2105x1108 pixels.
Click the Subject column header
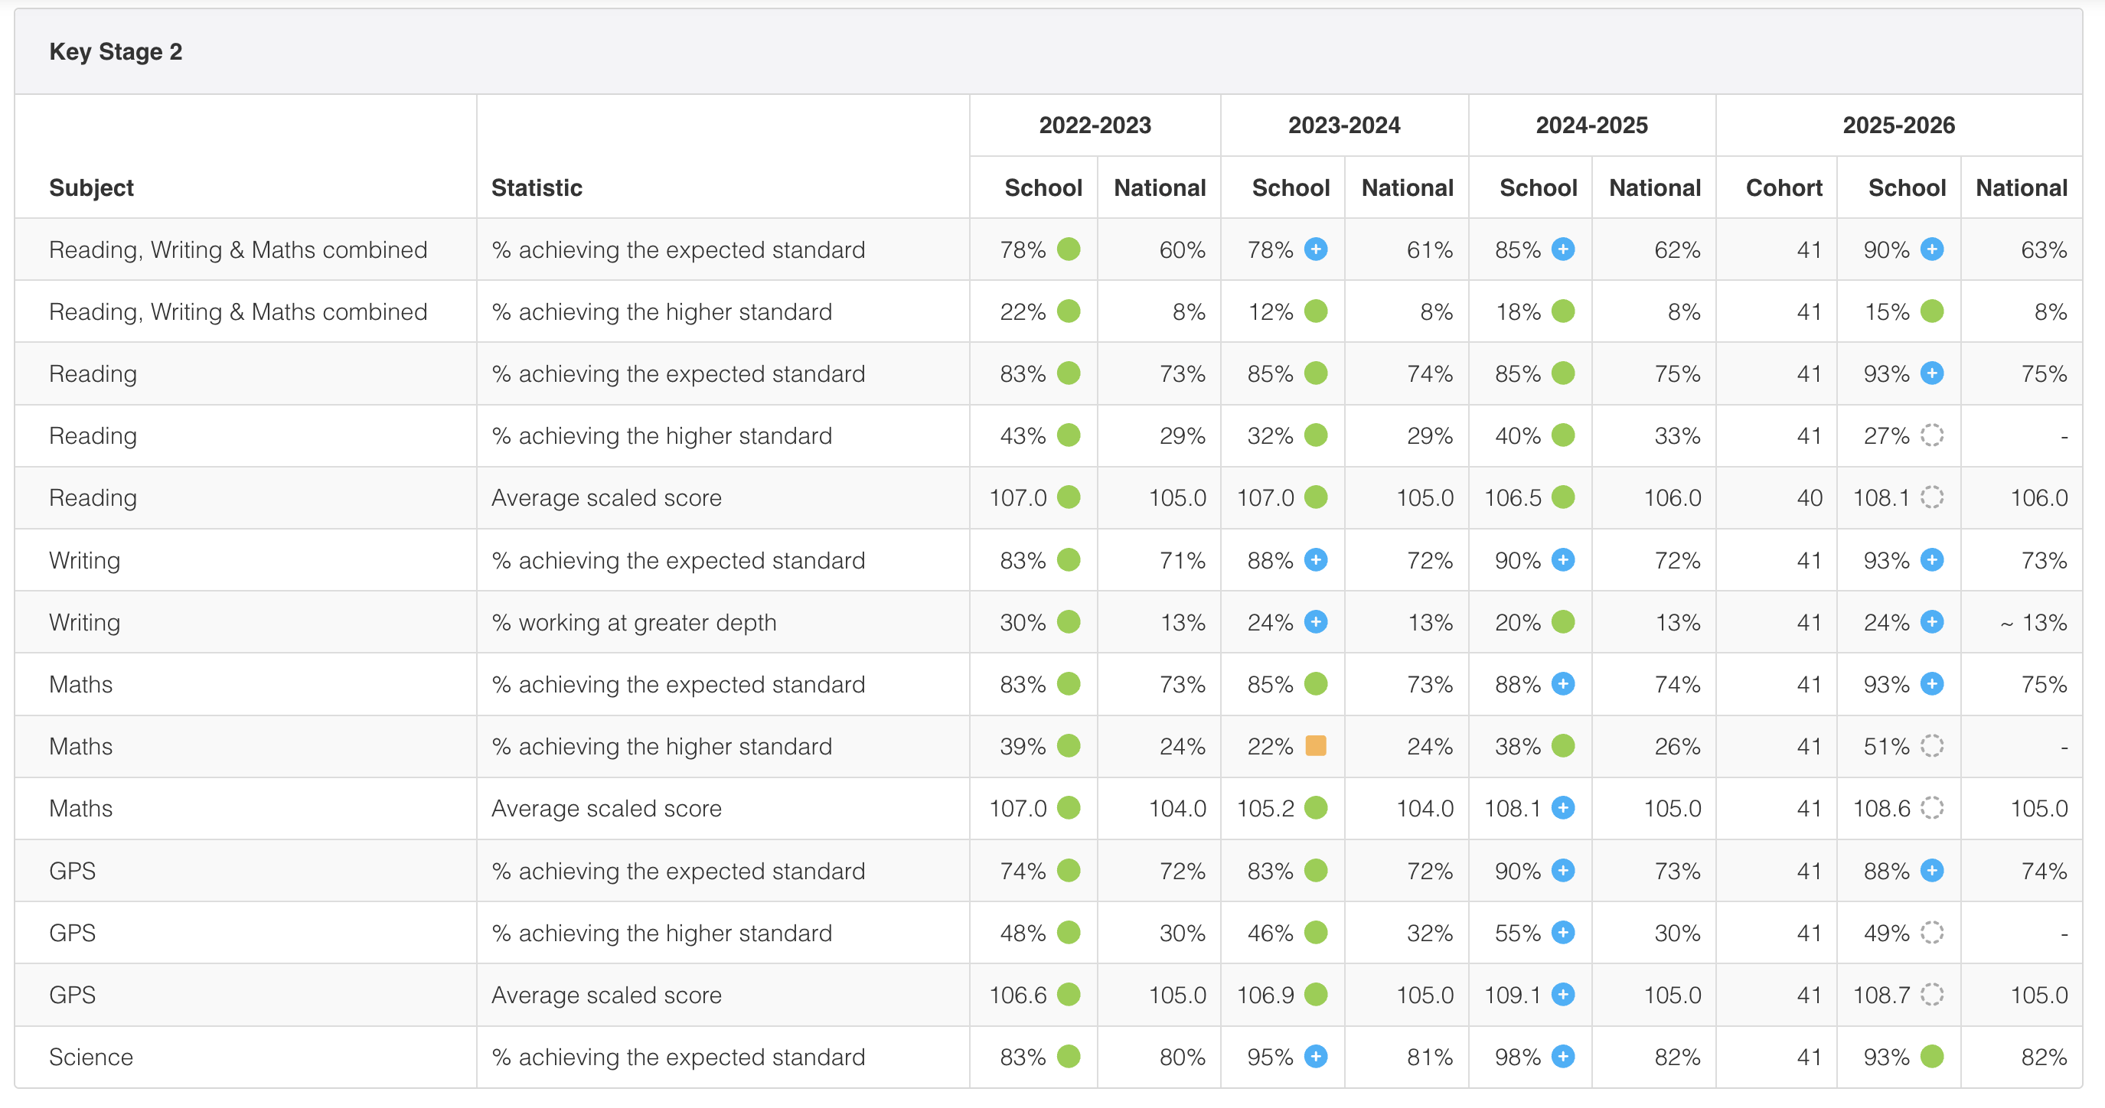click(92, 188)
